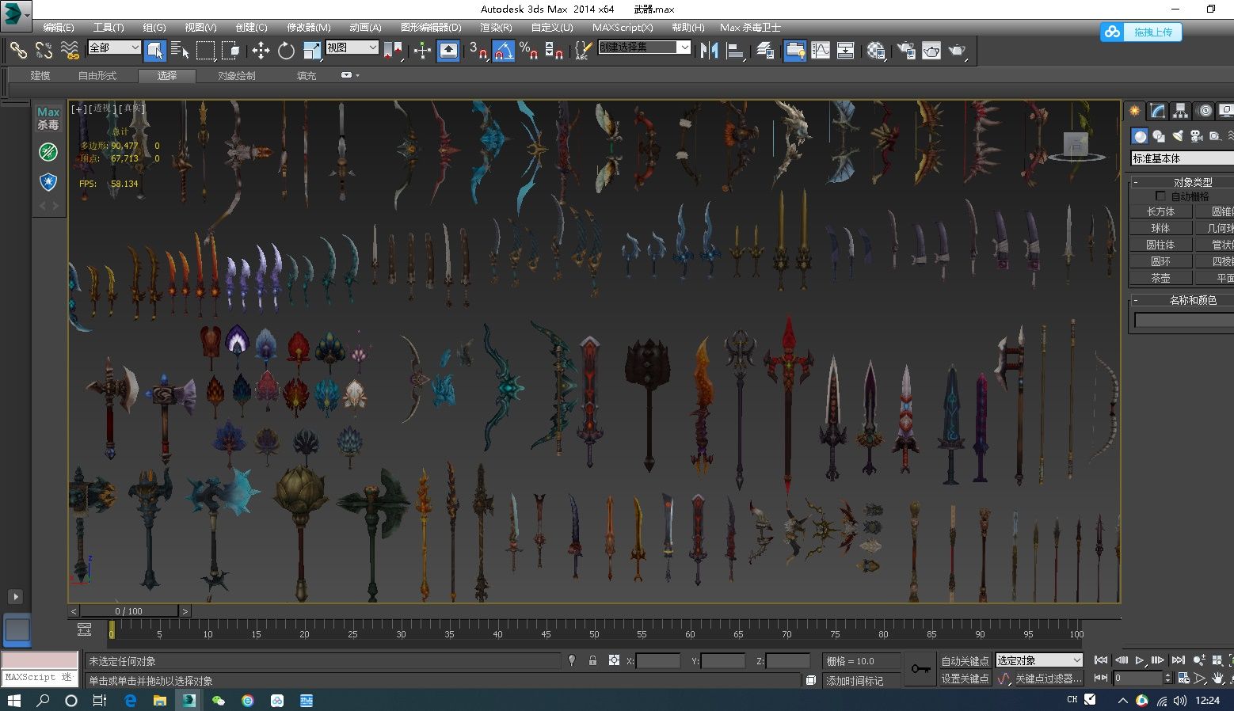Click the object name input field

(x=1184, y=320)
